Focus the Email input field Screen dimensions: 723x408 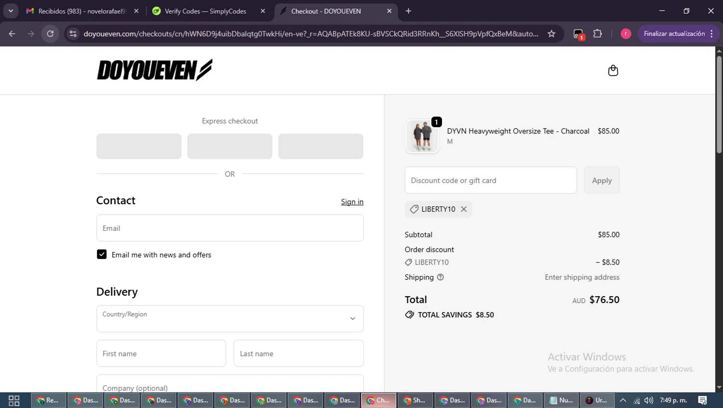click(230, 228)
